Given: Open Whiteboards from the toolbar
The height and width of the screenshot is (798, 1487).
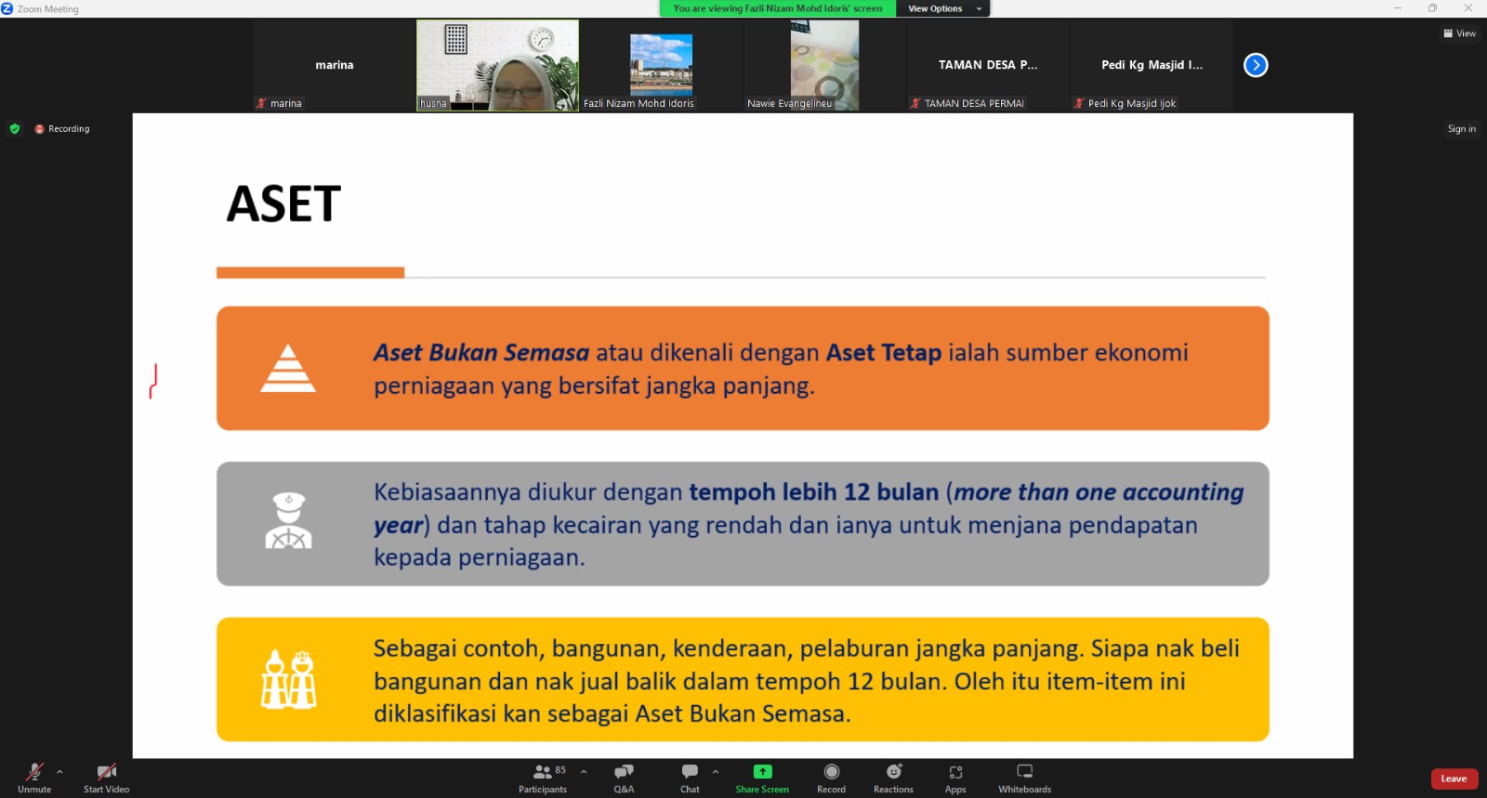Looking at the screenshot, I should (1024, 778).
